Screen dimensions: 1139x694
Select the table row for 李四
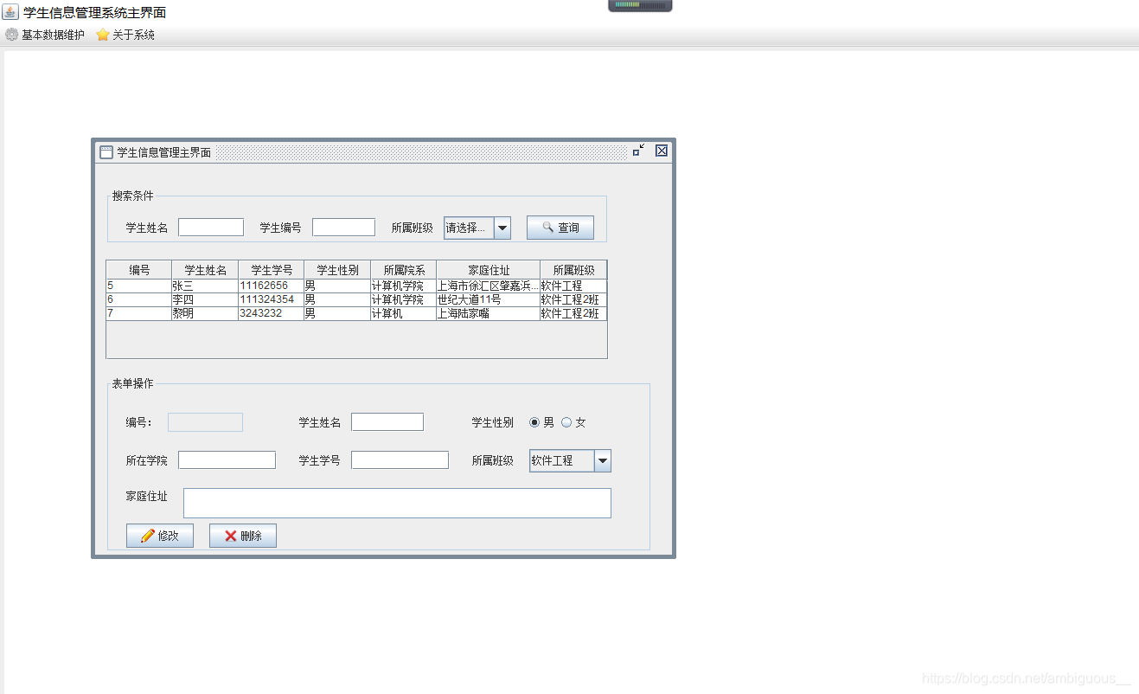coord(356,299)
